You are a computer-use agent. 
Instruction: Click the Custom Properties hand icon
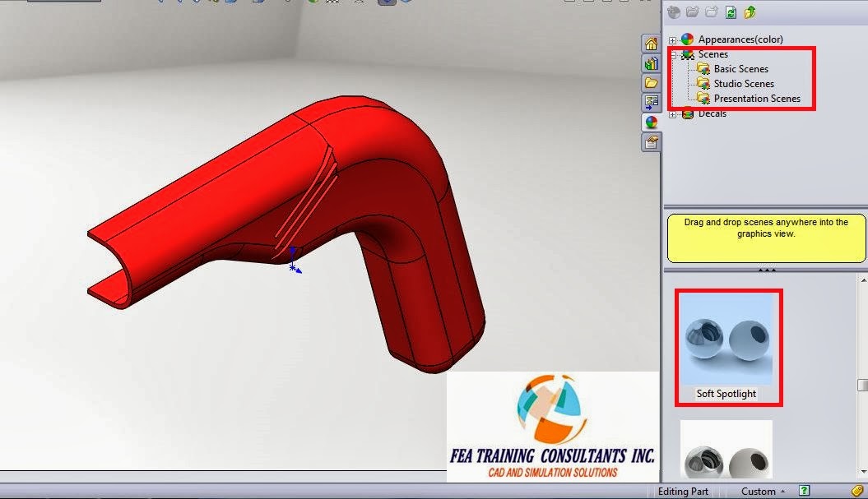(x=651, y=142)
